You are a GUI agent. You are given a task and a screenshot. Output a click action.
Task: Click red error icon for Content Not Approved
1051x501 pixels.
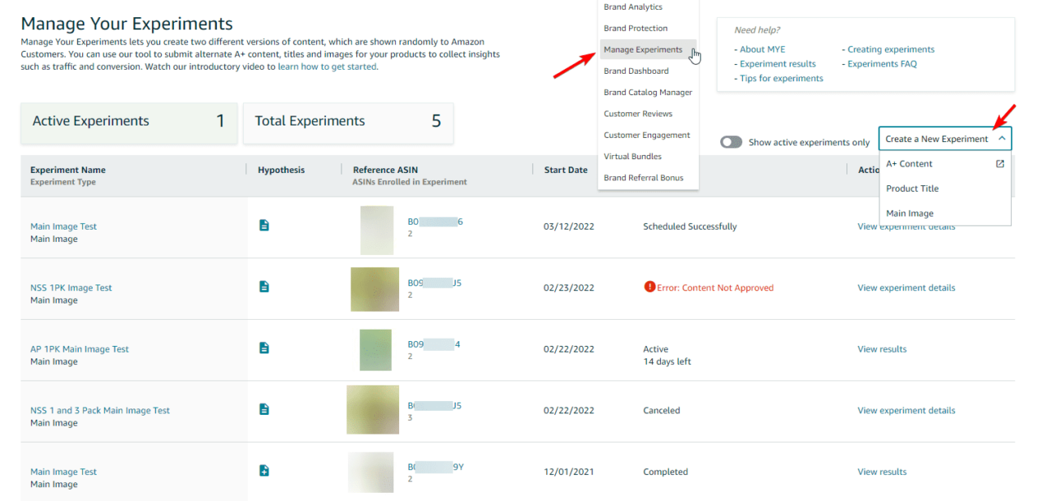[x=649, y=287]
